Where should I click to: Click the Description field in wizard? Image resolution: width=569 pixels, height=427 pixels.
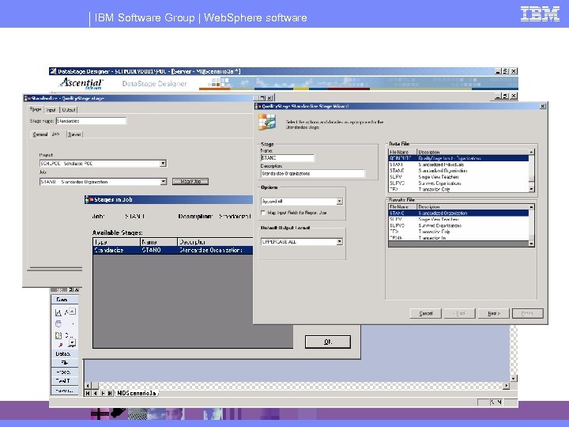pos(312,173)
